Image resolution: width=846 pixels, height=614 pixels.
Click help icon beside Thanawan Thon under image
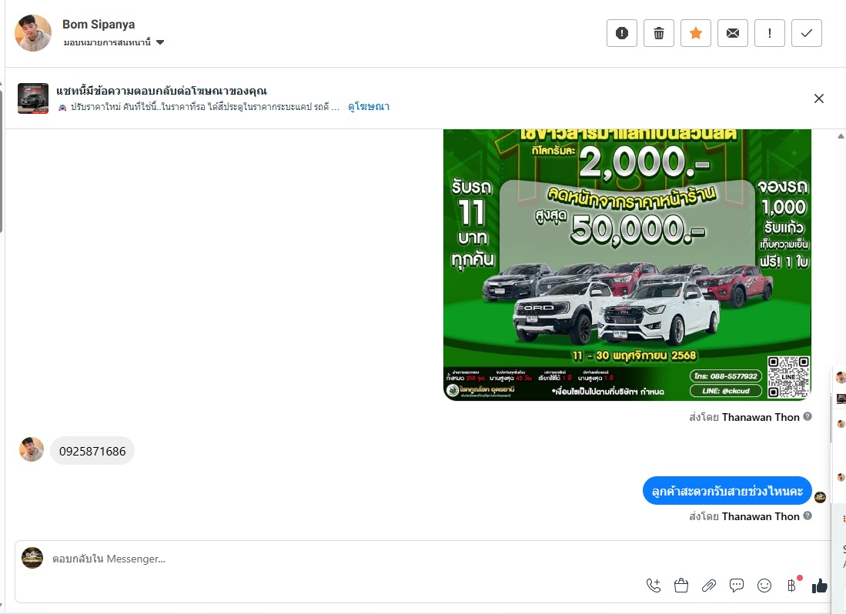coord(808,416)
